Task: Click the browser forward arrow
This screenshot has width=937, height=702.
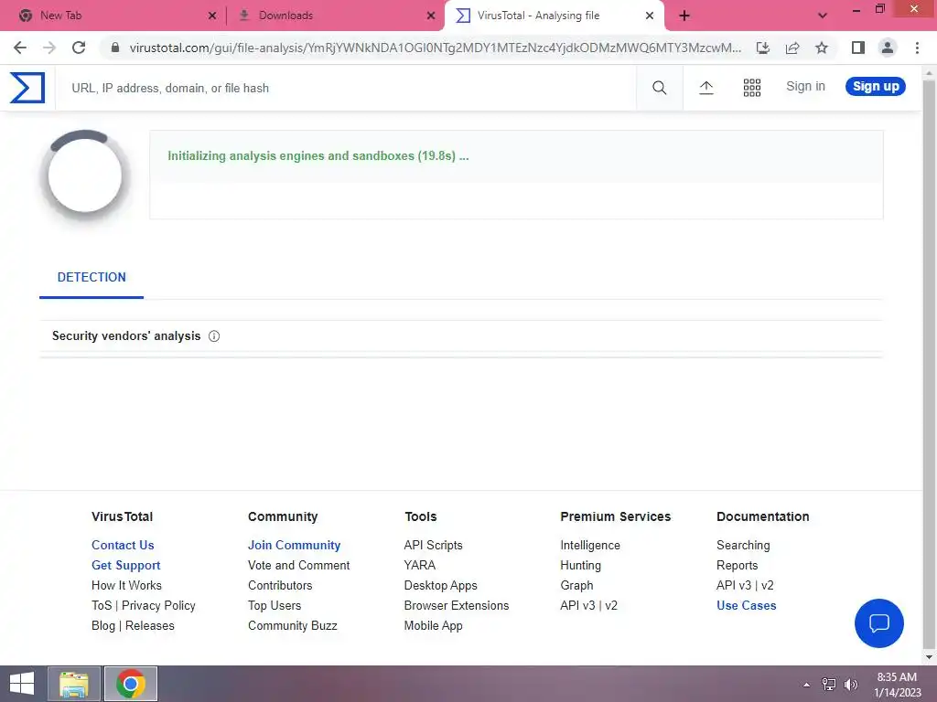Action: pos(49,48)
